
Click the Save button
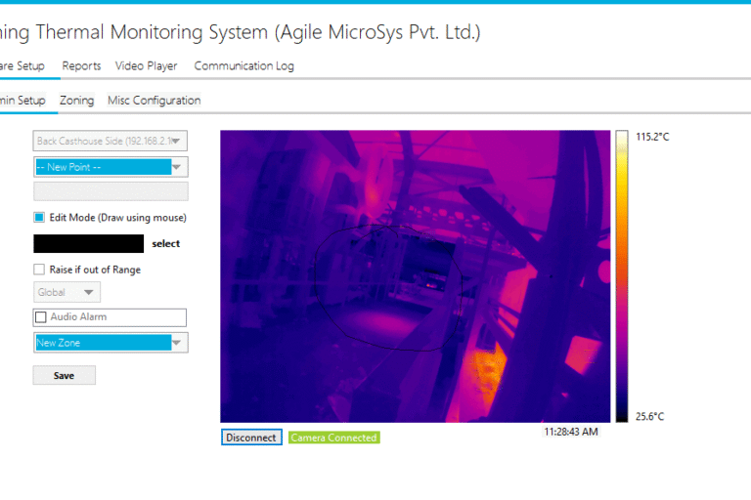click(x=65, y=376)
